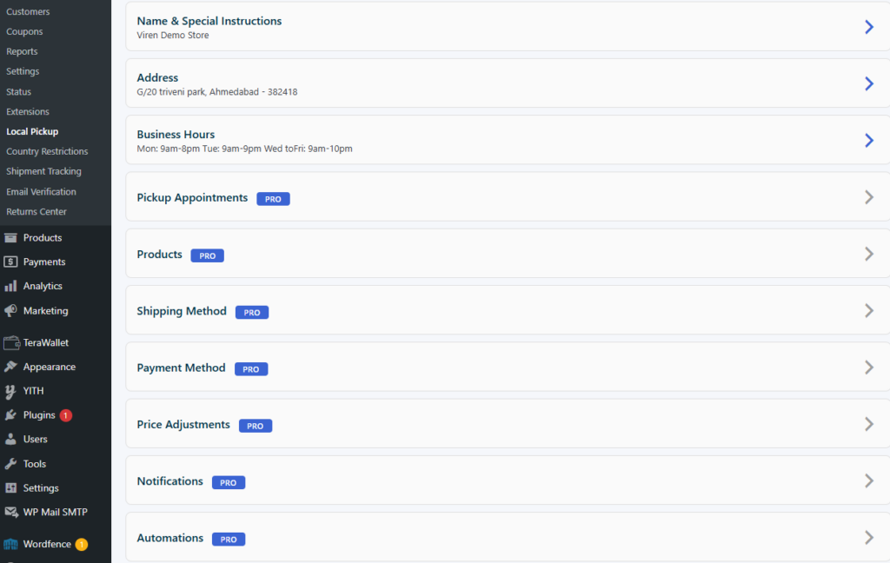
Task: Open the Local Pickup submenu item
Action: tap(32, 131)
